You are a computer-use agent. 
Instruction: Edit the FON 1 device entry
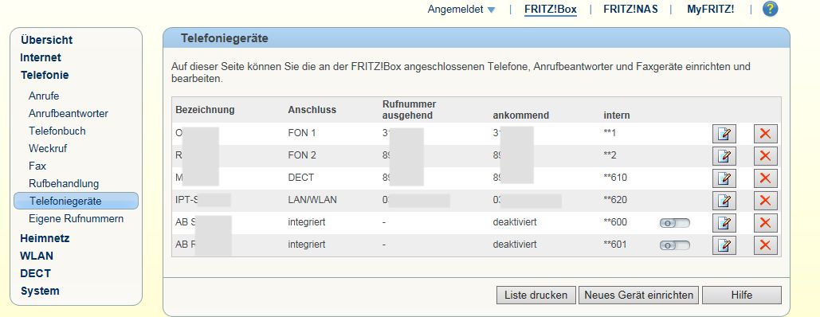(x=724, y=134)
